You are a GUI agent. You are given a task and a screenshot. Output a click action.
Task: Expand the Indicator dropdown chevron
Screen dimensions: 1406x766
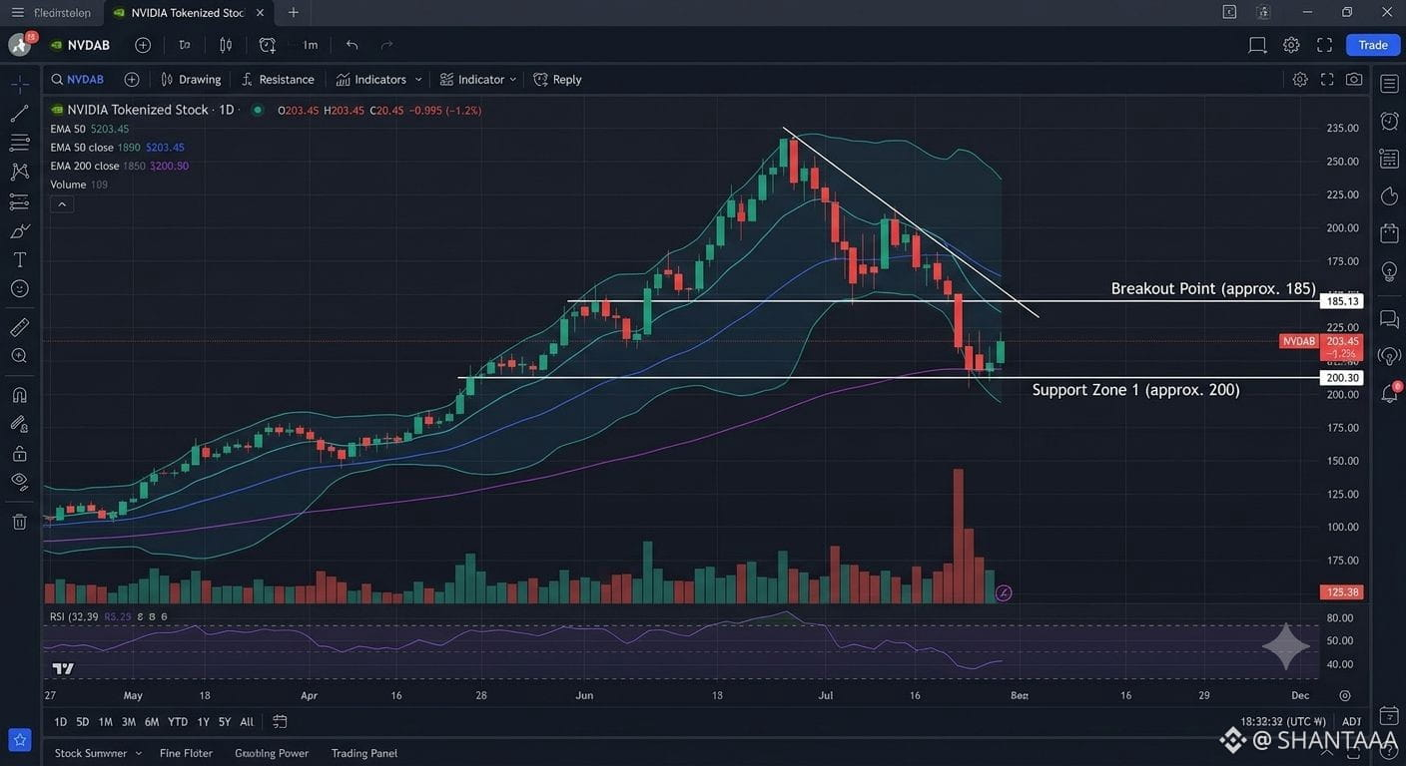pyautogui.click(x=513, y=79)
